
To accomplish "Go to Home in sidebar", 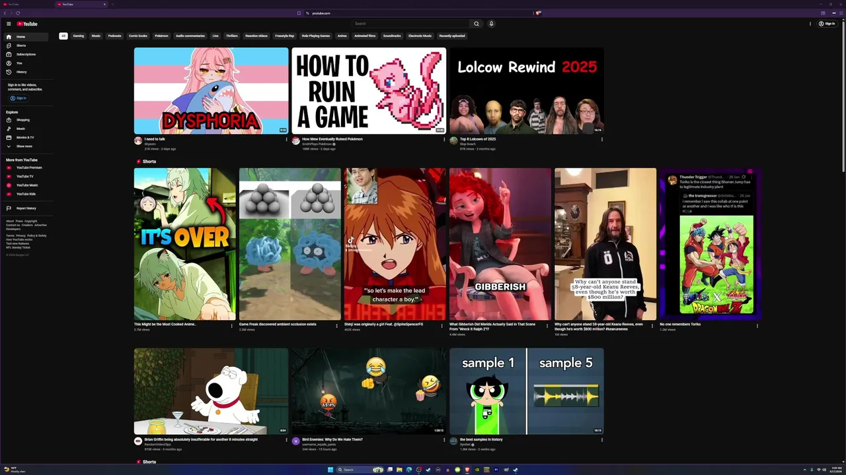I will coord(25,37).
